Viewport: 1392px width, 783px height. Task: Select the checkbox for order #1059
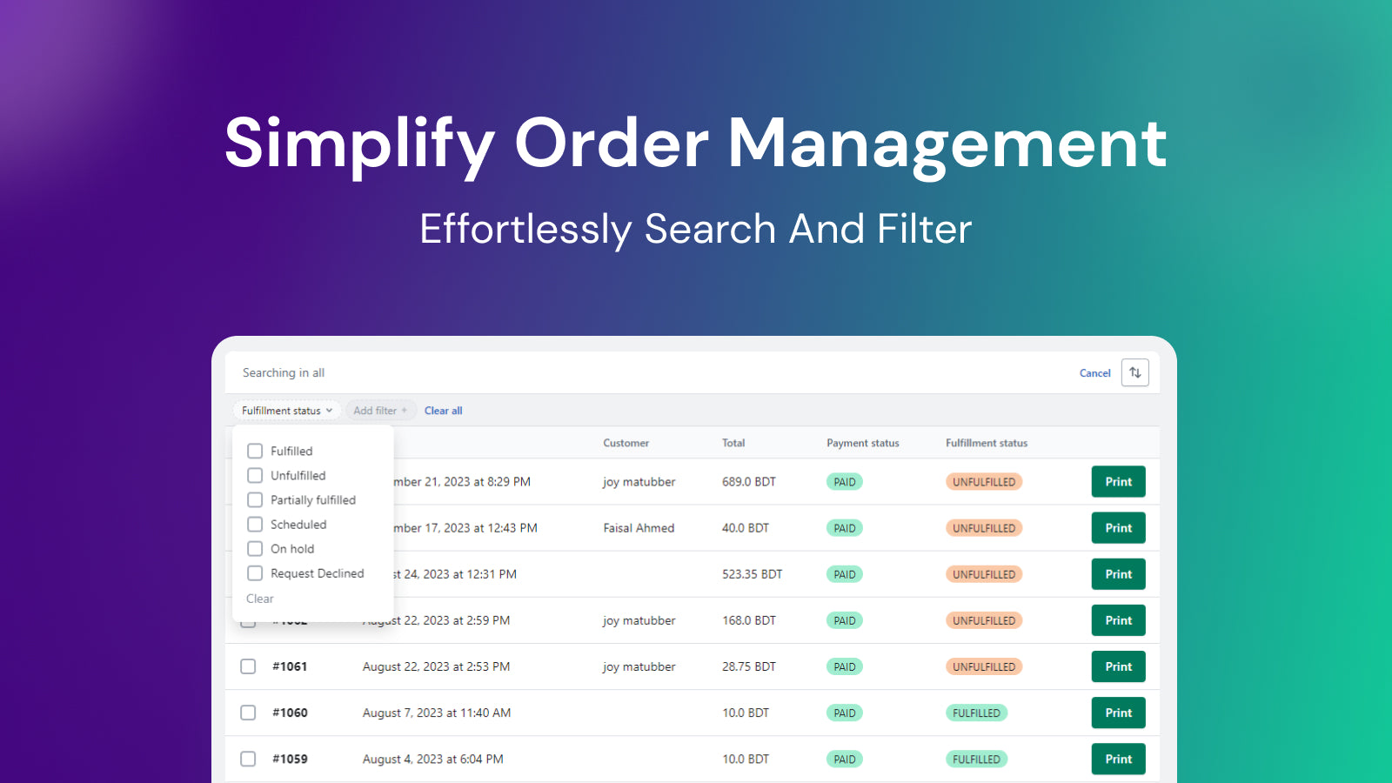(x=248, y=759)
